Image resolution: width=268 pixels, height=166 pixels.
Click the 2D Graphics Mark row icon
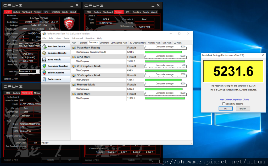74,66
